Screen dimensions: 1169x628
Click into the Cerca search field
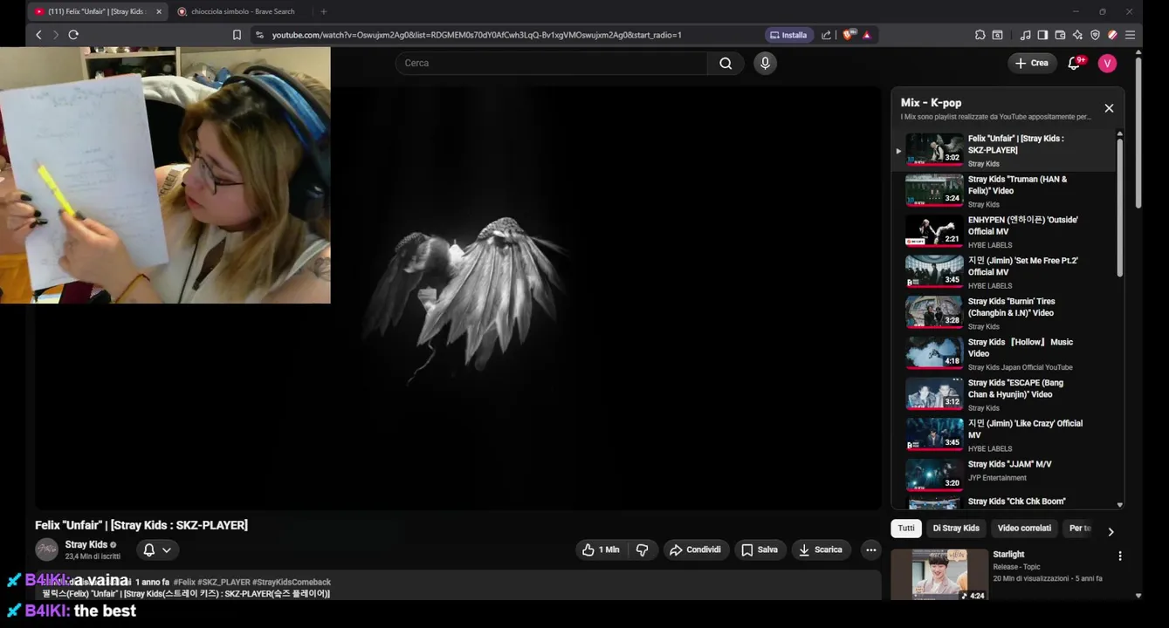pyautogui.click(x=552, y=63)
